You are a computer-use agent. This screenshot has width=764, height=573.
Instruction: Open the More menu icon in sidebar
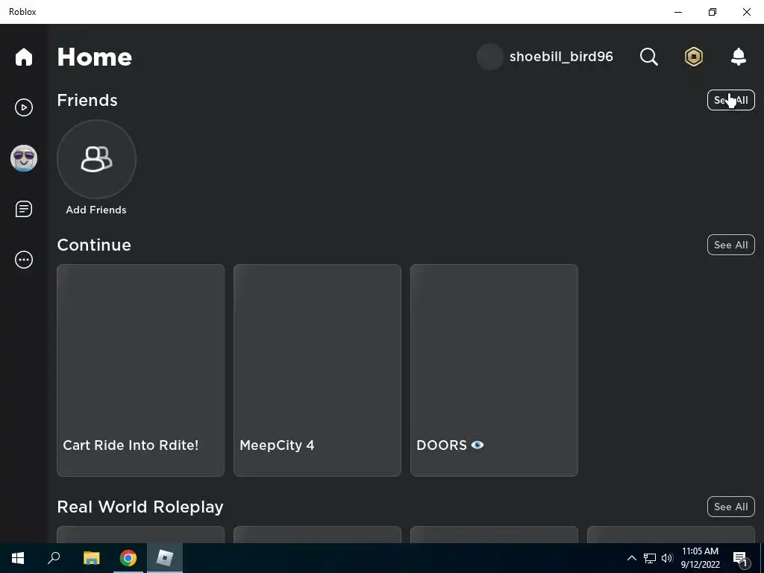[x=23, y=260]
